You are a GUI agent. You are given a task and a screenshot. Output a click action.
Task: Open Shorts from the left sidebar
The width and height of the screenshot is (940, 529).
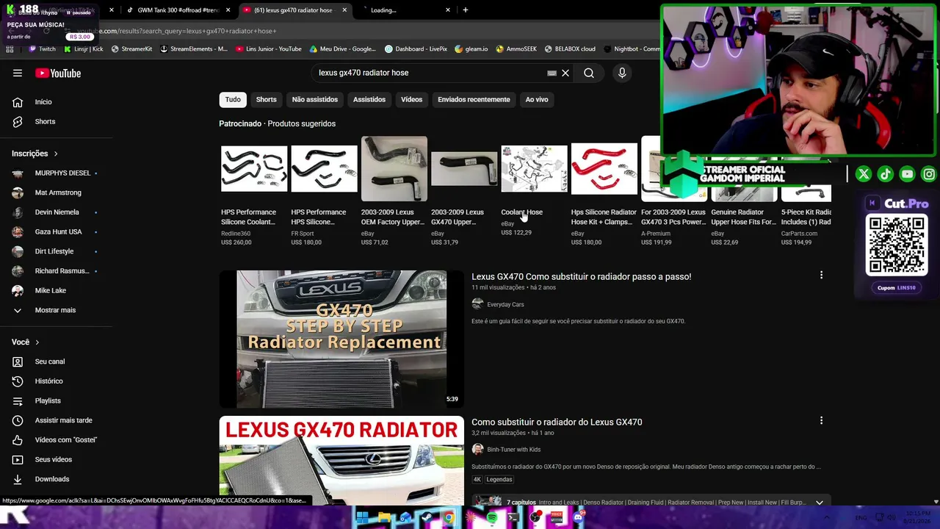tap(56, 121)
